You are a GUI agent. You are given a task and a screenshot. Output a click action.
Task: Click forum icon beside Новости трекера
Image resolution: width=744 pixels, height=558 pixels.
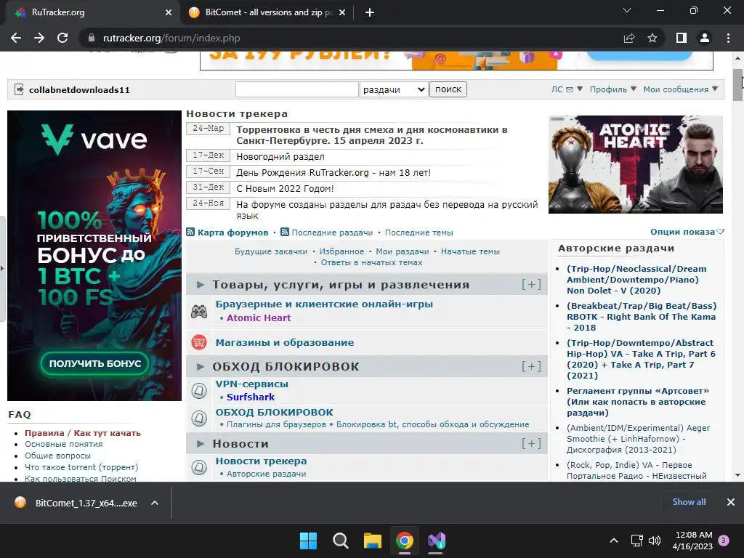pos(199,467)
